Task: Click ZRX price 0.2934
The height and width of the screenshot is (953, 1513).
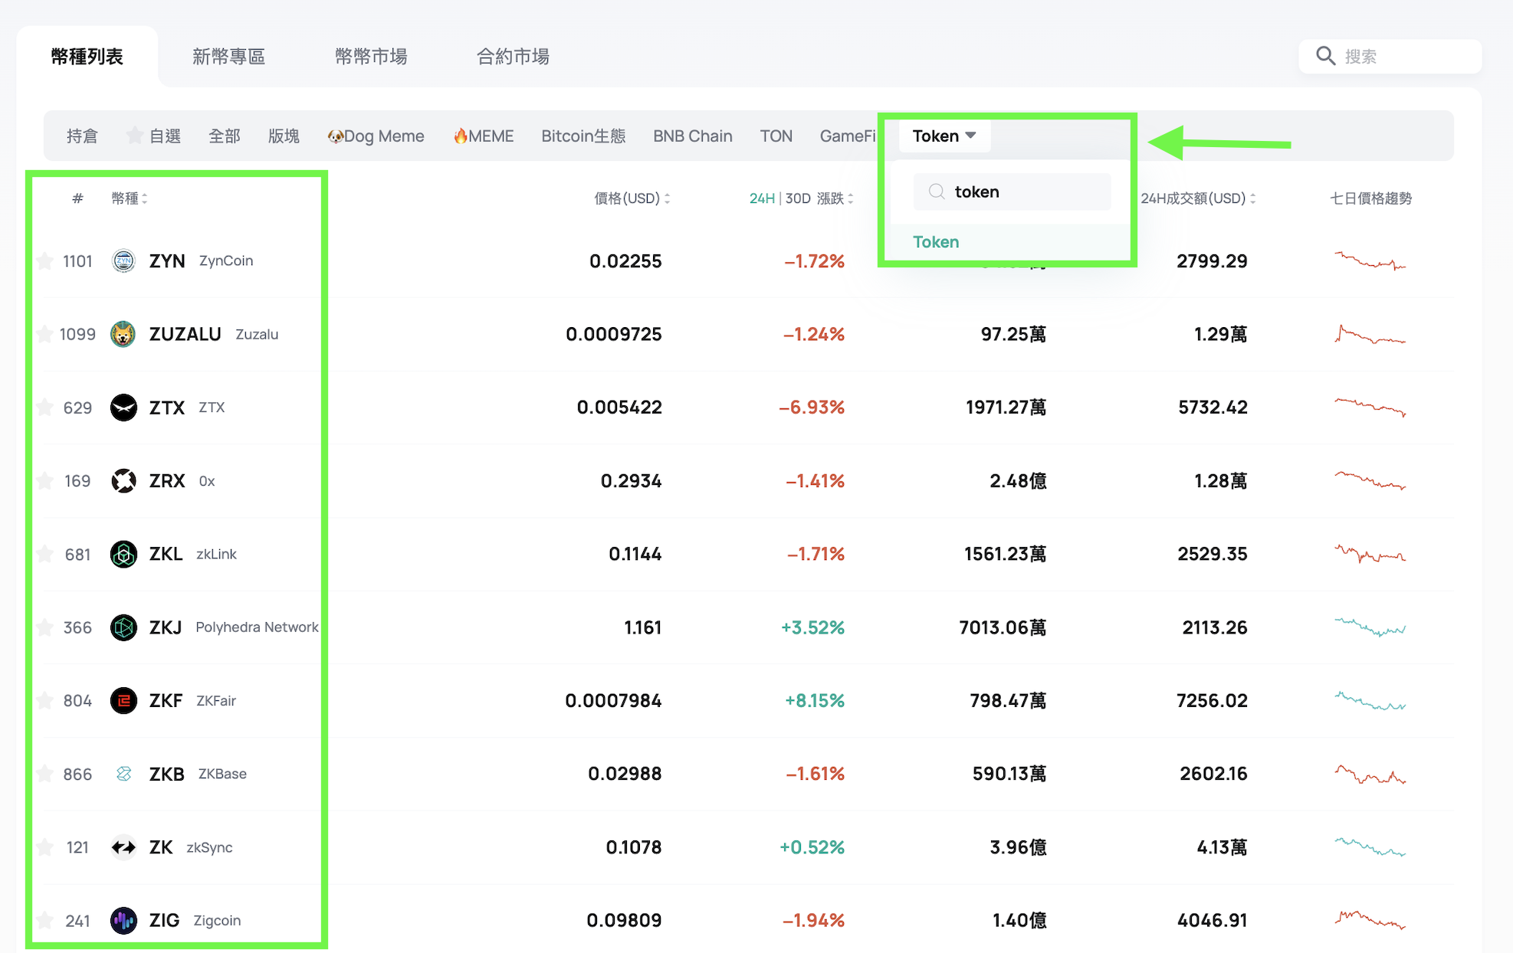Action: point(631,481)
